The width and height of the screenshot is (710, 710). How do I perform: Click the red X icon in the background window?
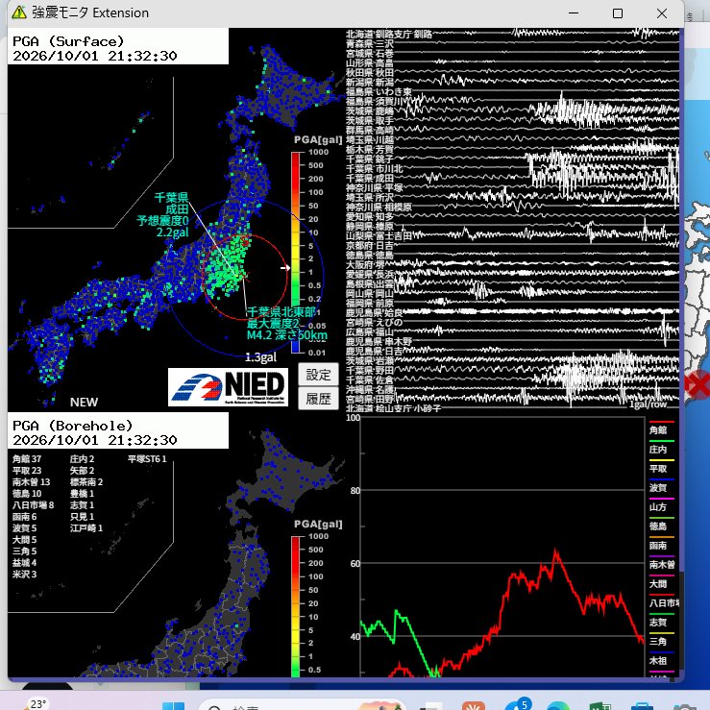click(698, 385)
